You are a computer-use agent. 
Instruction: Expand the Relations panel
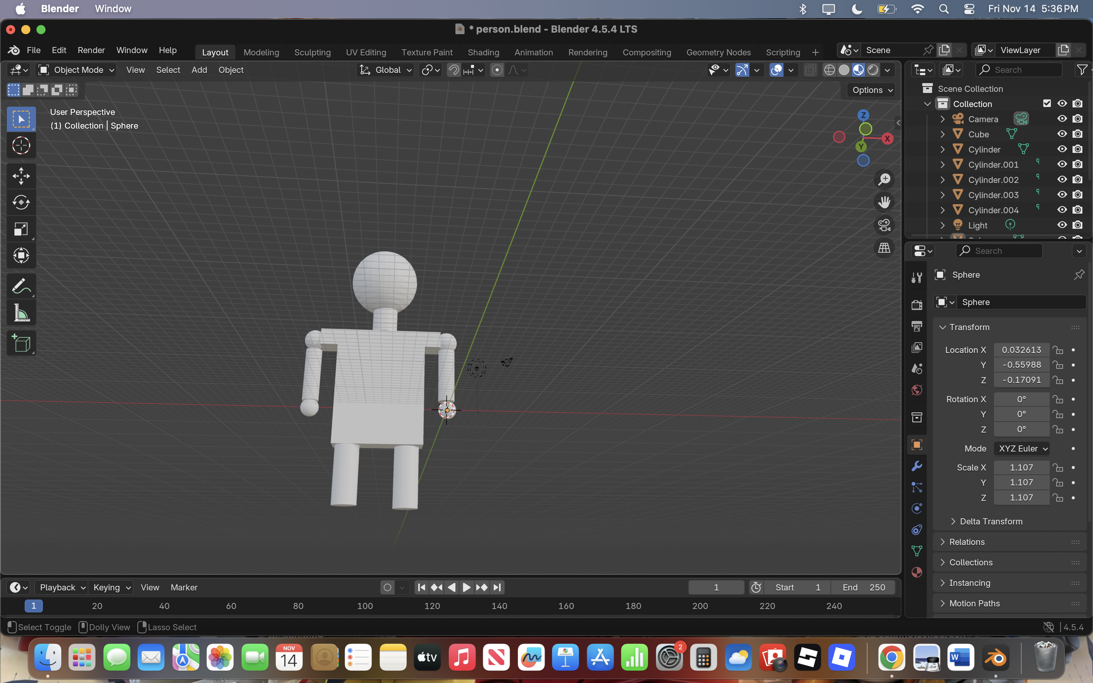[x=967, y=541]
